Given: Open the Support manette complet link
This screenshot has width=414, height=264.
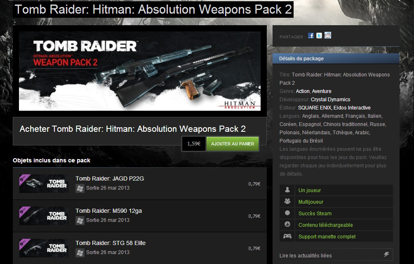Looking at the screenshot, I should tap(327, 237).
